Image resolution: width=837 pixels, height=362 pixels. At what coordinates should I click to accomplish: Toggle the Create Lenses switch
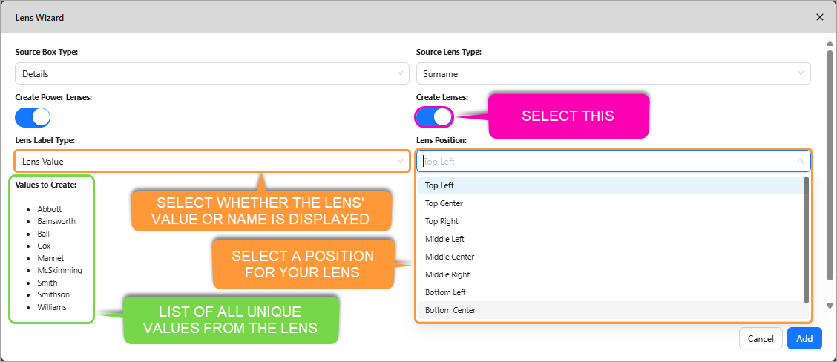(x=434, y=117)
